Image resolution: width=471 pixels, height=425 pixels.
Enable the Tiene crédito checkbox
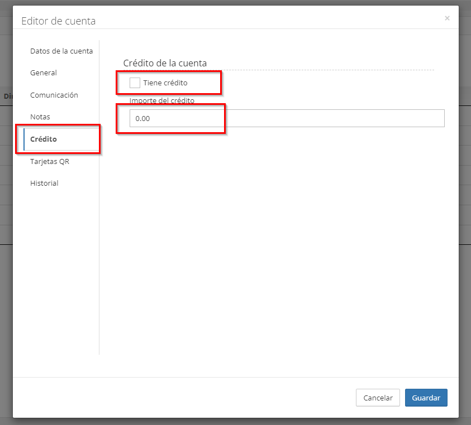point(135,83)
